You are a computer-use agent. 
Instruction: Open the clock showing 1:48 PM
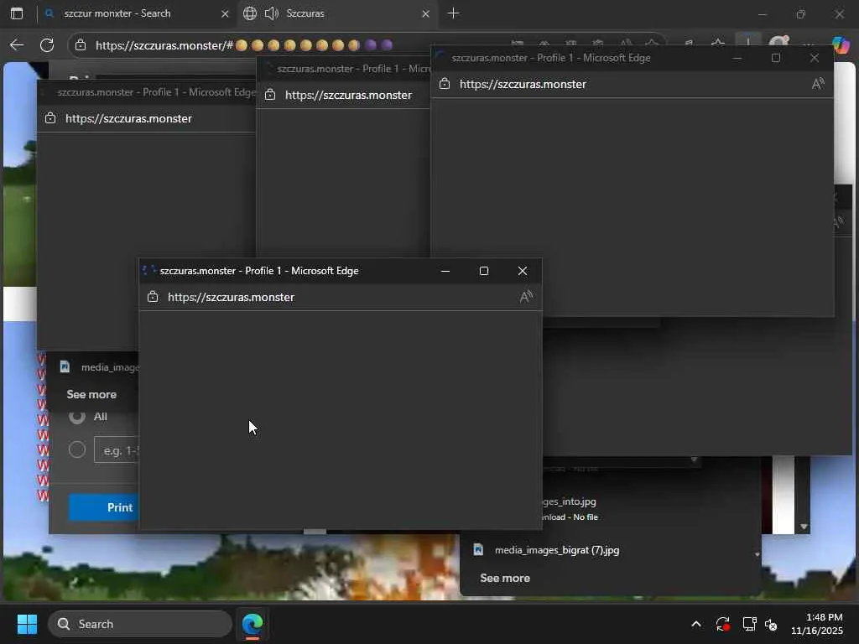(817, 624)
